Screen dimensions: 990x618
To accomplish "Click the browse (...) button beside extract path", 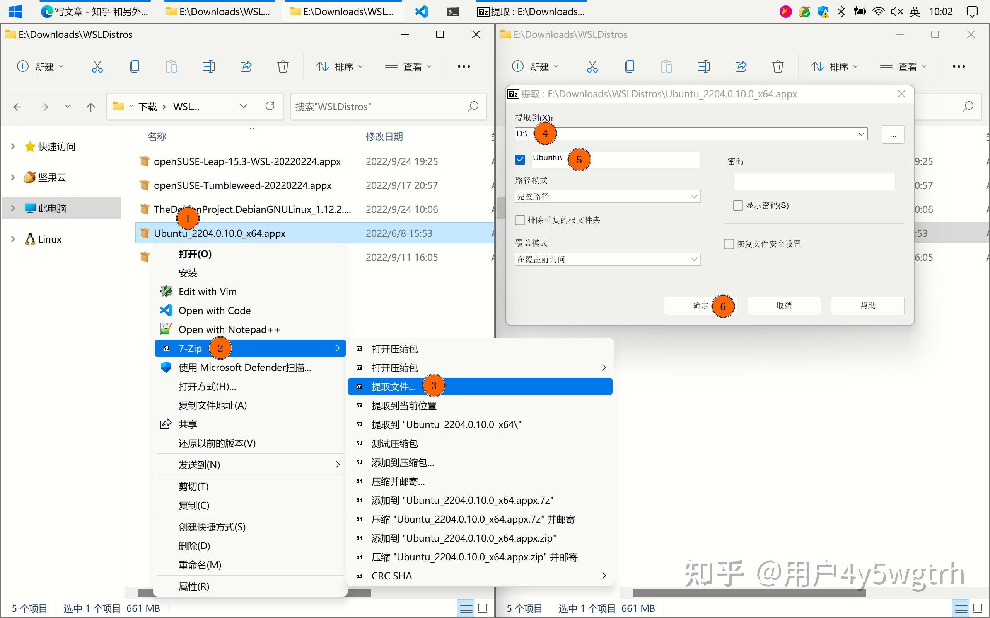I will 893,134.
